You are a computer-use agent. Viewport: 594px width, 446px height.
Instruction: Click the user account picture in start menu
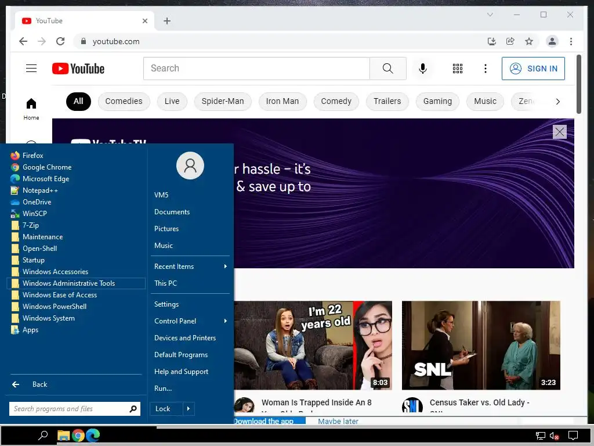point(190,166)
